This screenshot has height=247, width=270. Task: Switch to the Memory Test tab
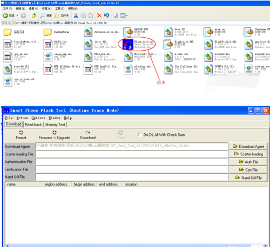55,125
